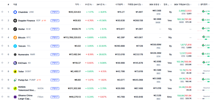Image resolution: width=216 pixels, height=100 pixels.
Task: Click the Numeraire logo icon
Action: pos(15,55)
